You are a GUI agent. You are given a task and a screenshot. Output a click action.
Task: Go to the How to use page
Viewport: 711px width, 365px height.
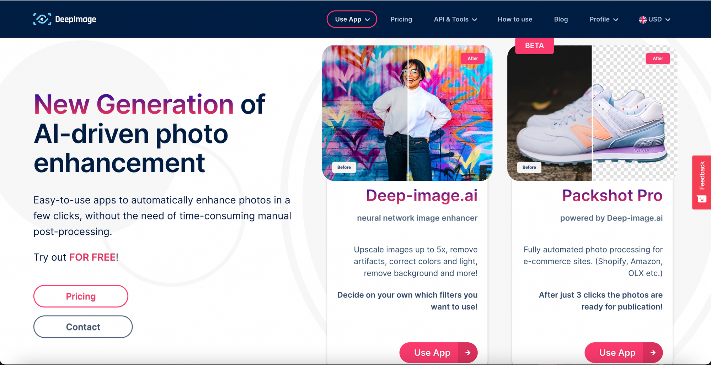coord(515,19)
